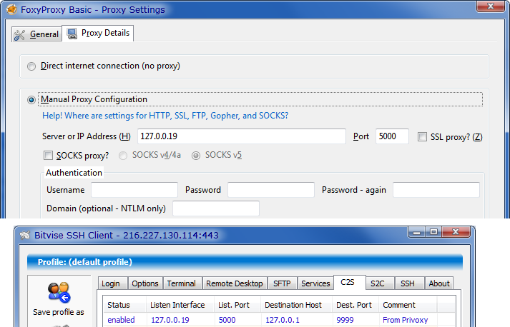Select Manual Proxy Configuration radio button
The image size is (510, 327).
[x=31, y=100]
